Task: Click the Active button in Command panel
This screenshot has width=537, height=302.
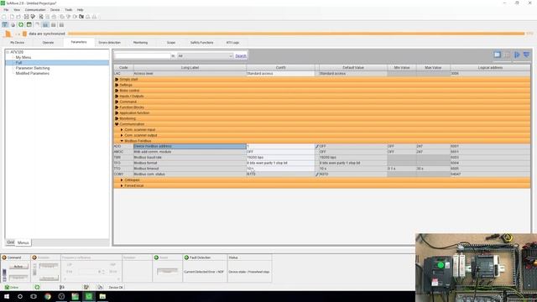Action: point(18,267)
